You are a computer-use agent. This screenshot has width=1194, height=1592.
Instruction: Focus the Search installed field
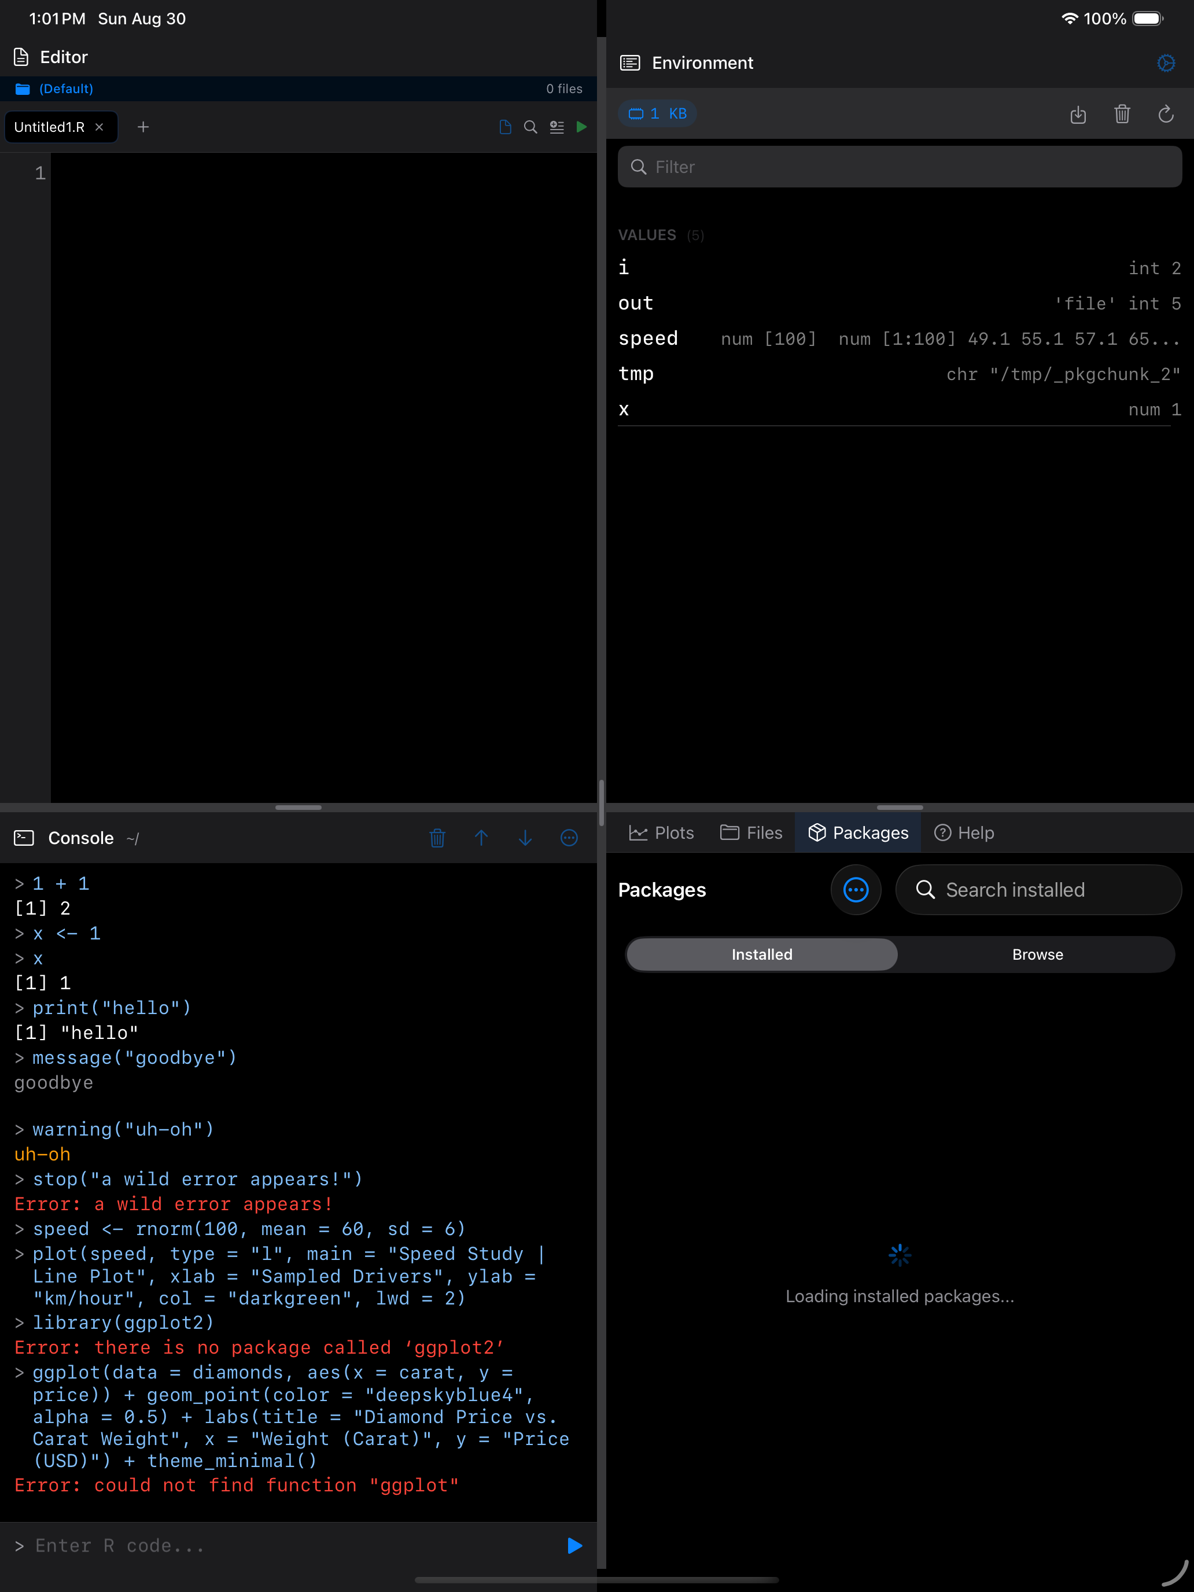1038,890
